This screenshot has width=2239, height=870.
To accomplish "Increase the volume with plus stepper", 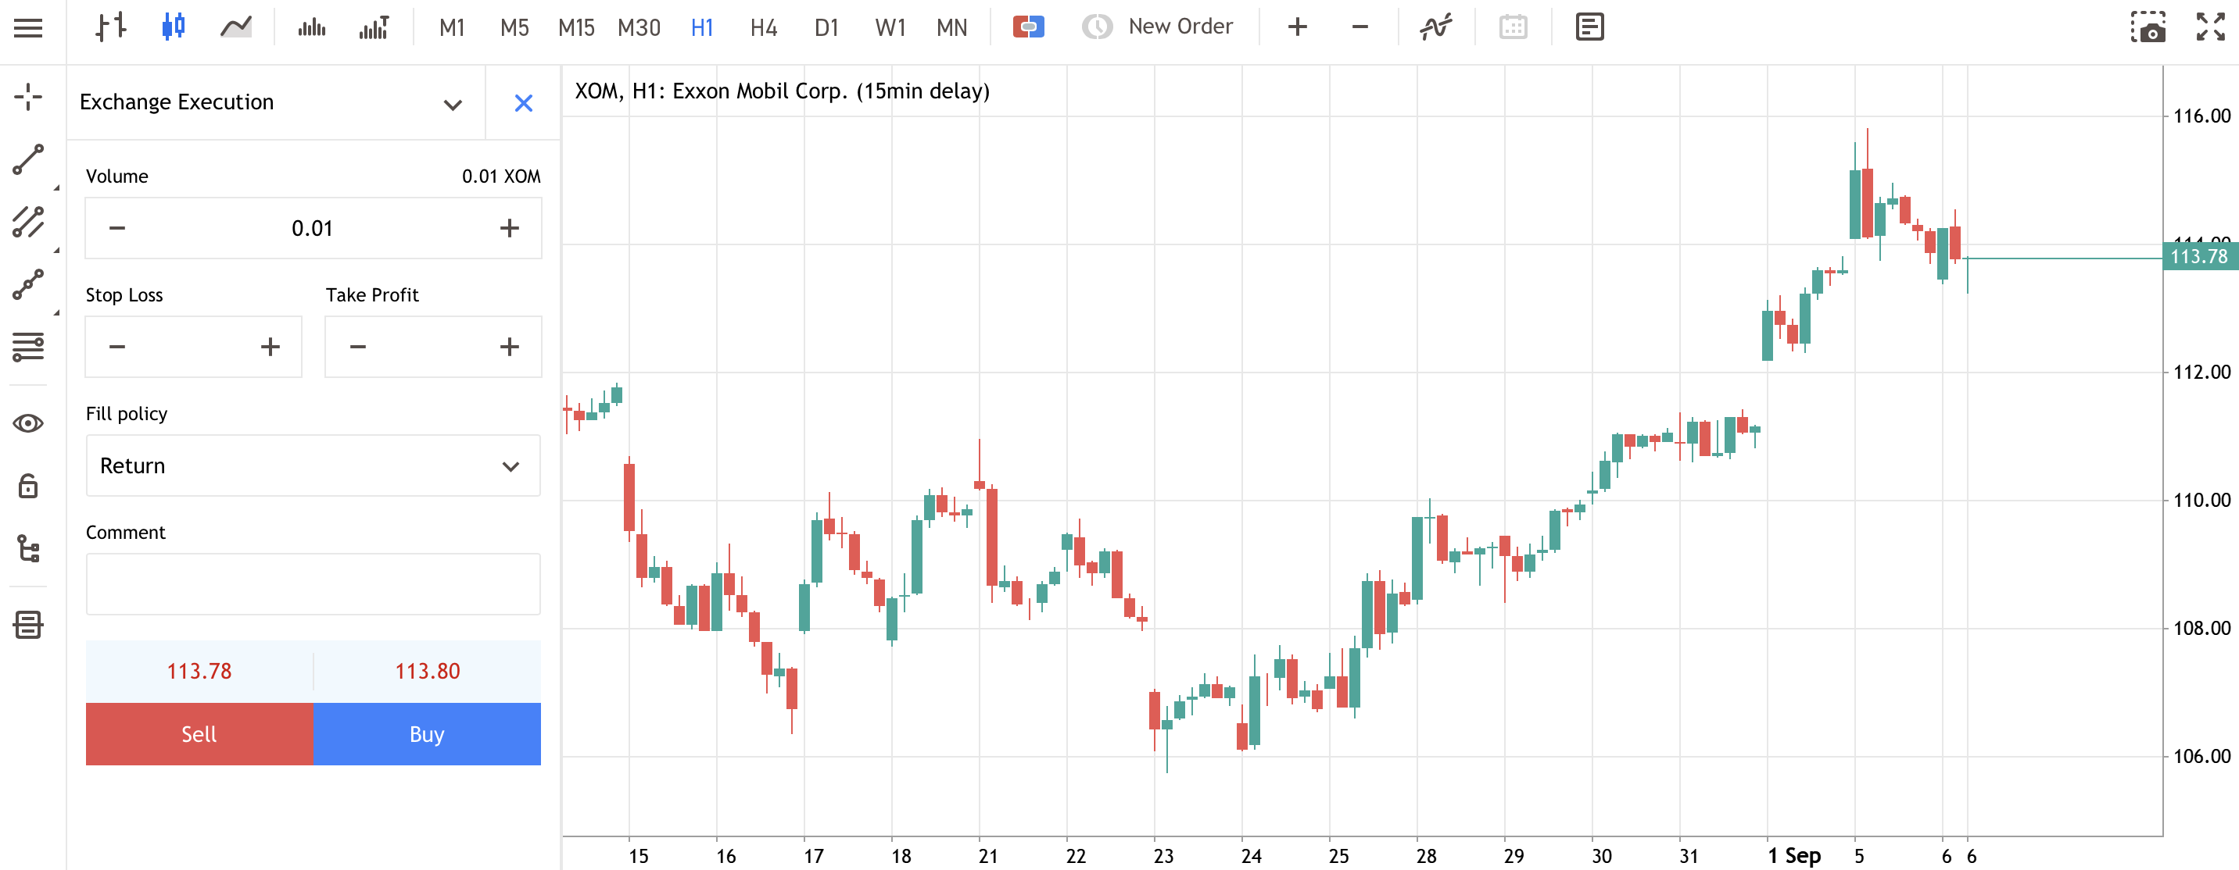I will [510, 228].
